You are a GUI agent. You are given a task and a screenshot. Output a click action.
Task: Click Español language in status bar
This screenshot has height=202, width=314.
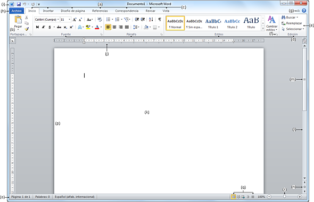click(75, 197)
